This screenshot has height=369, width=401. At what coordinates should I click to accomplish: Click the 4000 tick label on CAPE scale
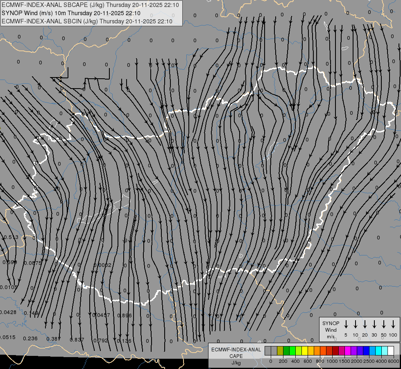(381, 361)
